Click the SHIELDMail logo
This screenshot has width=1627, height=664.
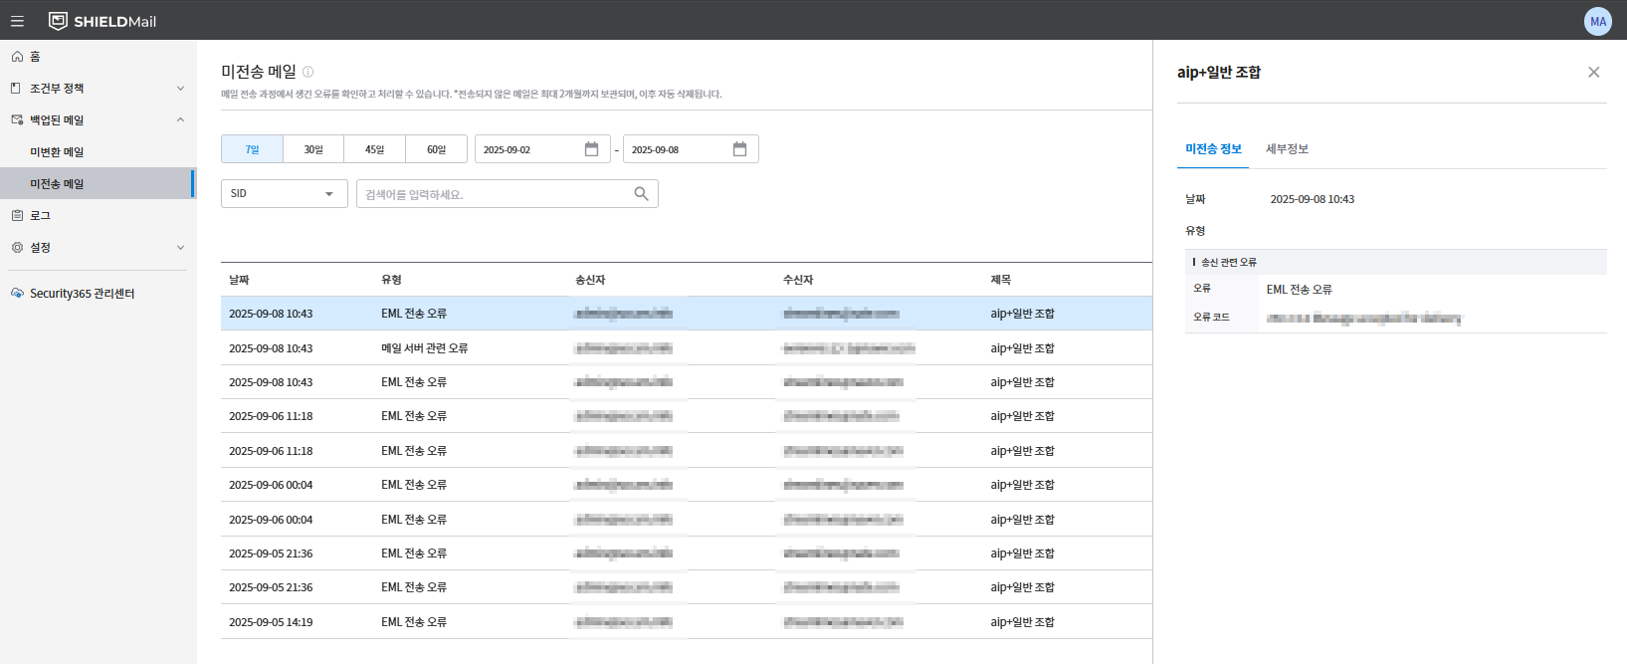(x=102, y=21)
